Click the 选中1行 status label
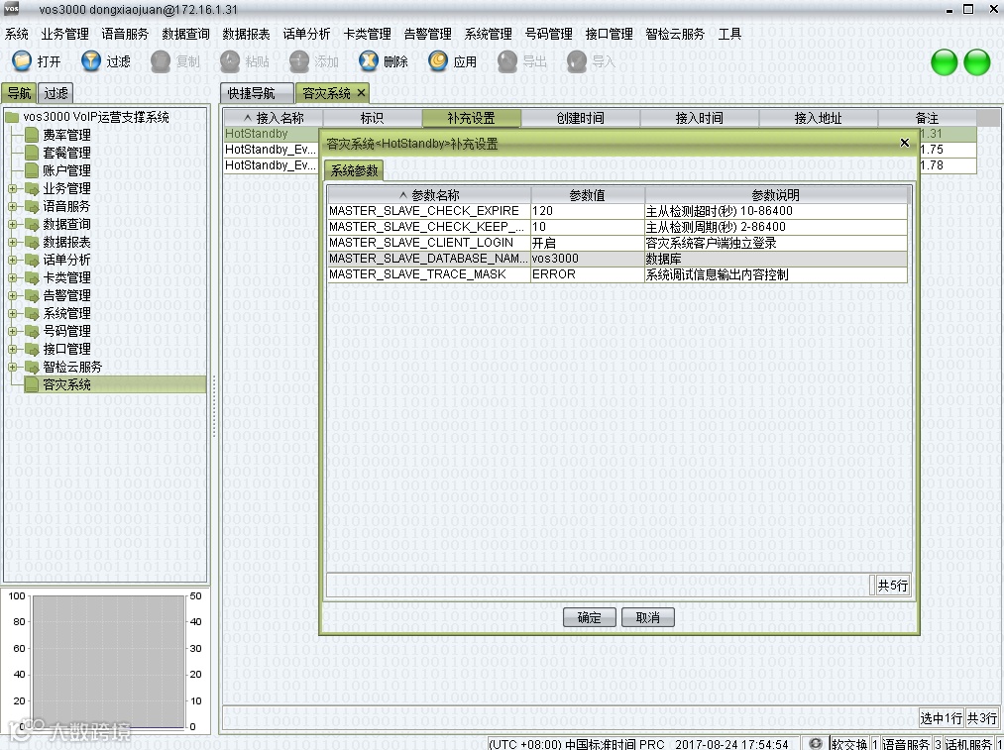Viewport: 1004px width, 750px height. (941, 718)
